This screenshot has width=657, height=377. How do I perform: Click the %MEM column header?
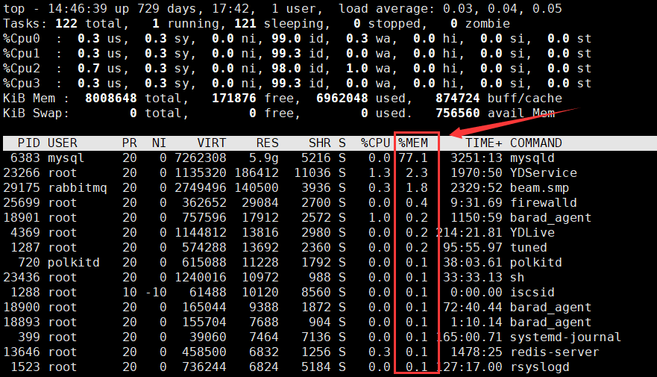pyautogui.click(x=412, y=143)
